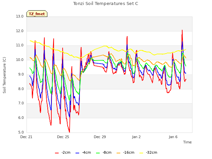Click the 12.0 y-axis tick label

pos(20,31)
